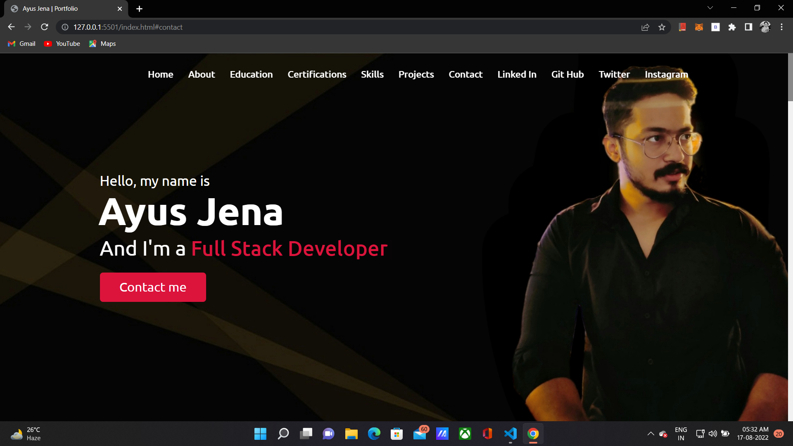793x446 pixels.
Task: Open the Twitter nav link
Action: click(614, 74)
